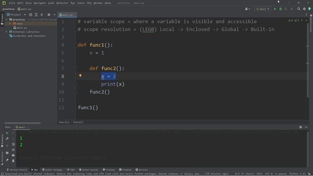
Task: Collapse all icon in Project panel toolbar
Action: point(42,15)
